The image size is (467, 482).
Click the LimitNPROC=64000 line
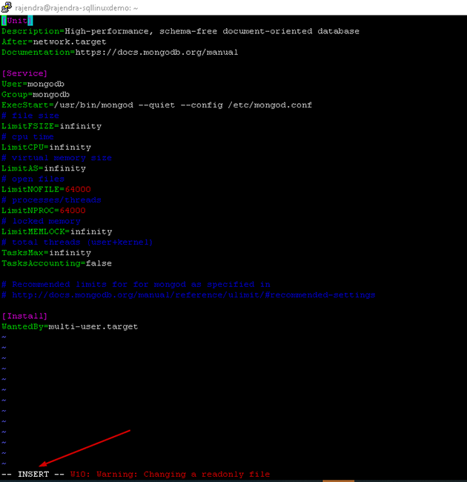click(44, 211)
